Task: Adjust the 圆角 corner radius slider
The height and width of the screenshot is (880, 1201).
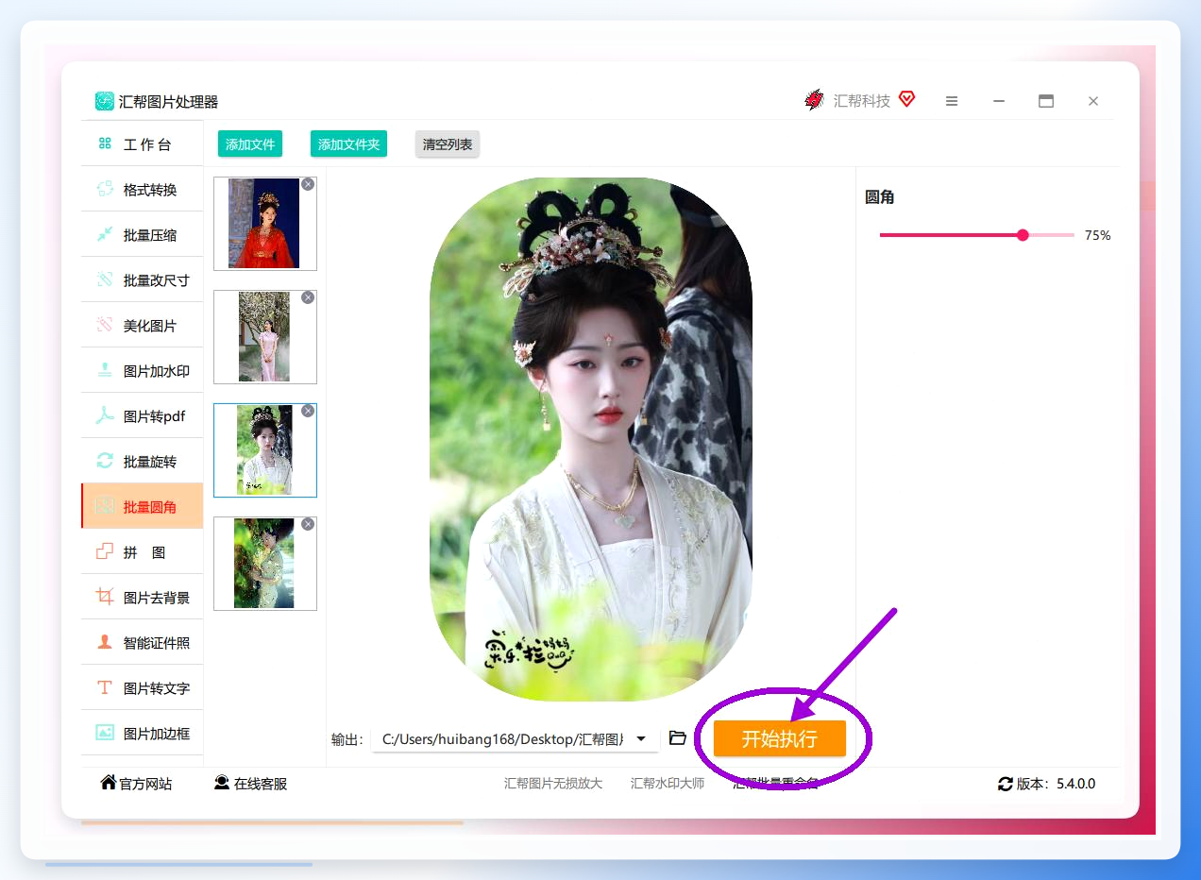Action: coord(977,235)
